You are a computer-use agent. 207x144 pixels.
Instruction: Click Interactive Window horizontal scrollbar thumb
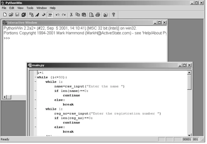point(9,97)
